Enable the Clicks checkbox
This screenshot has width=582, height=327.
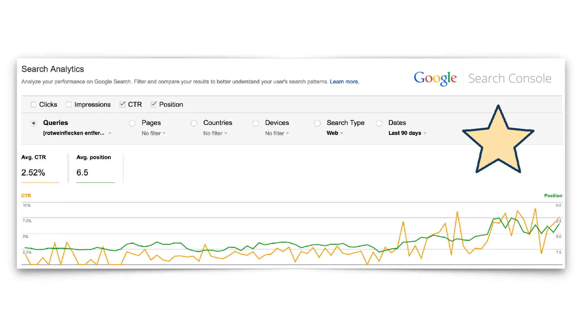(x=34, y=104)
